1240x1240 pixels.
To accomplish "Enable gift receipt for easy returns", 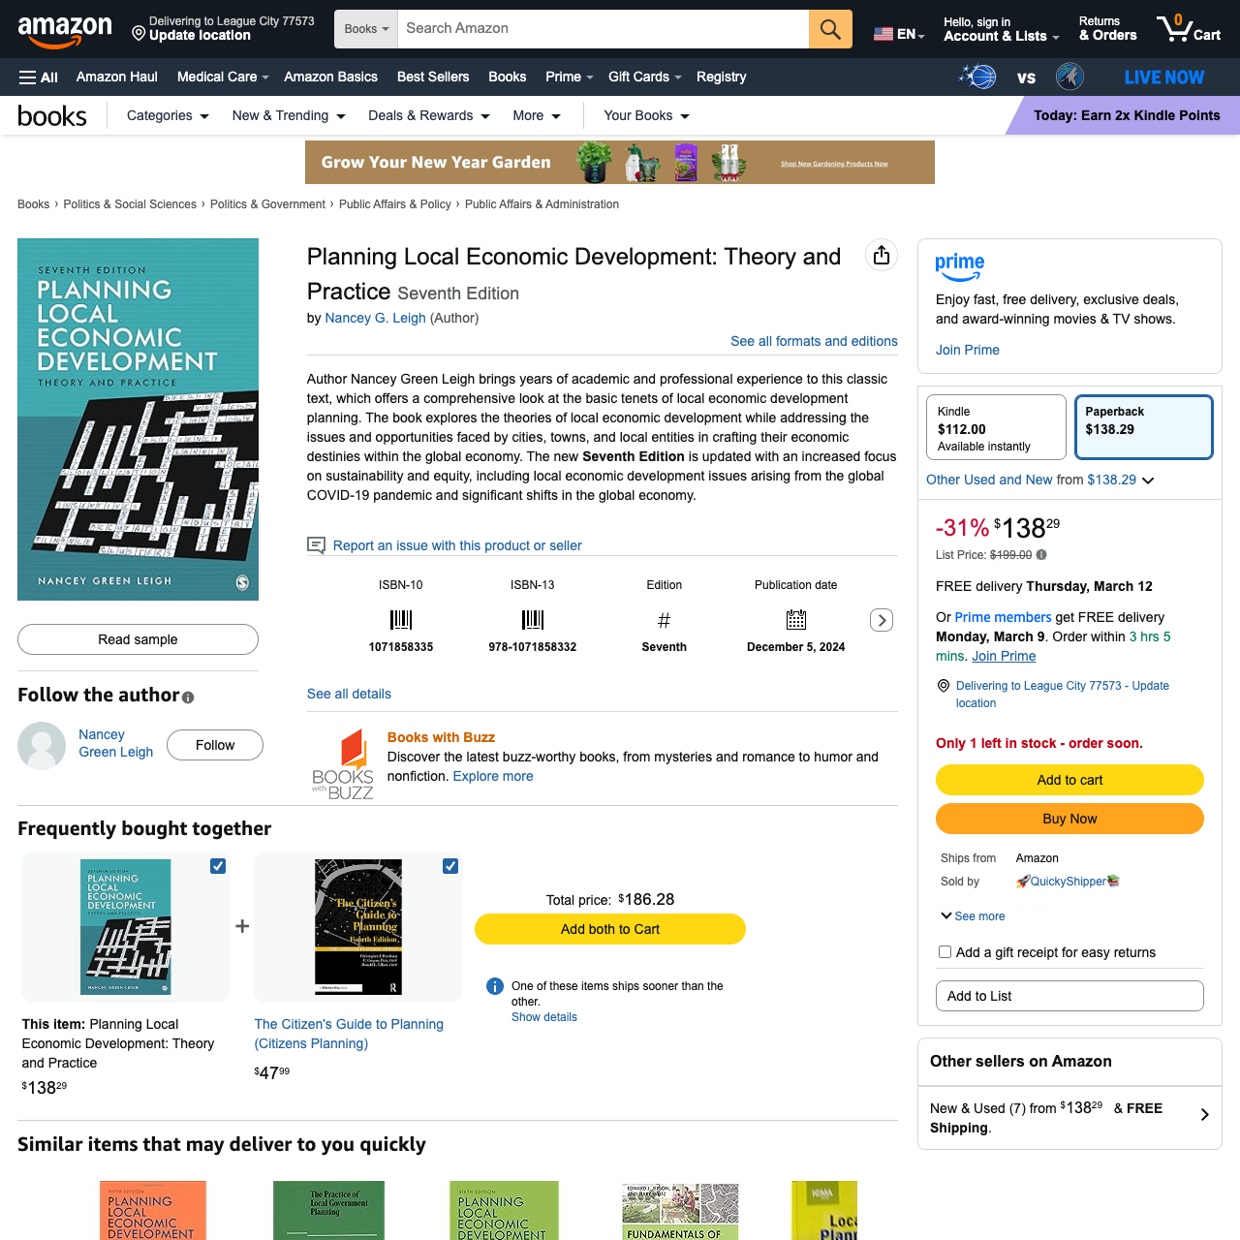I will (945, 952).
